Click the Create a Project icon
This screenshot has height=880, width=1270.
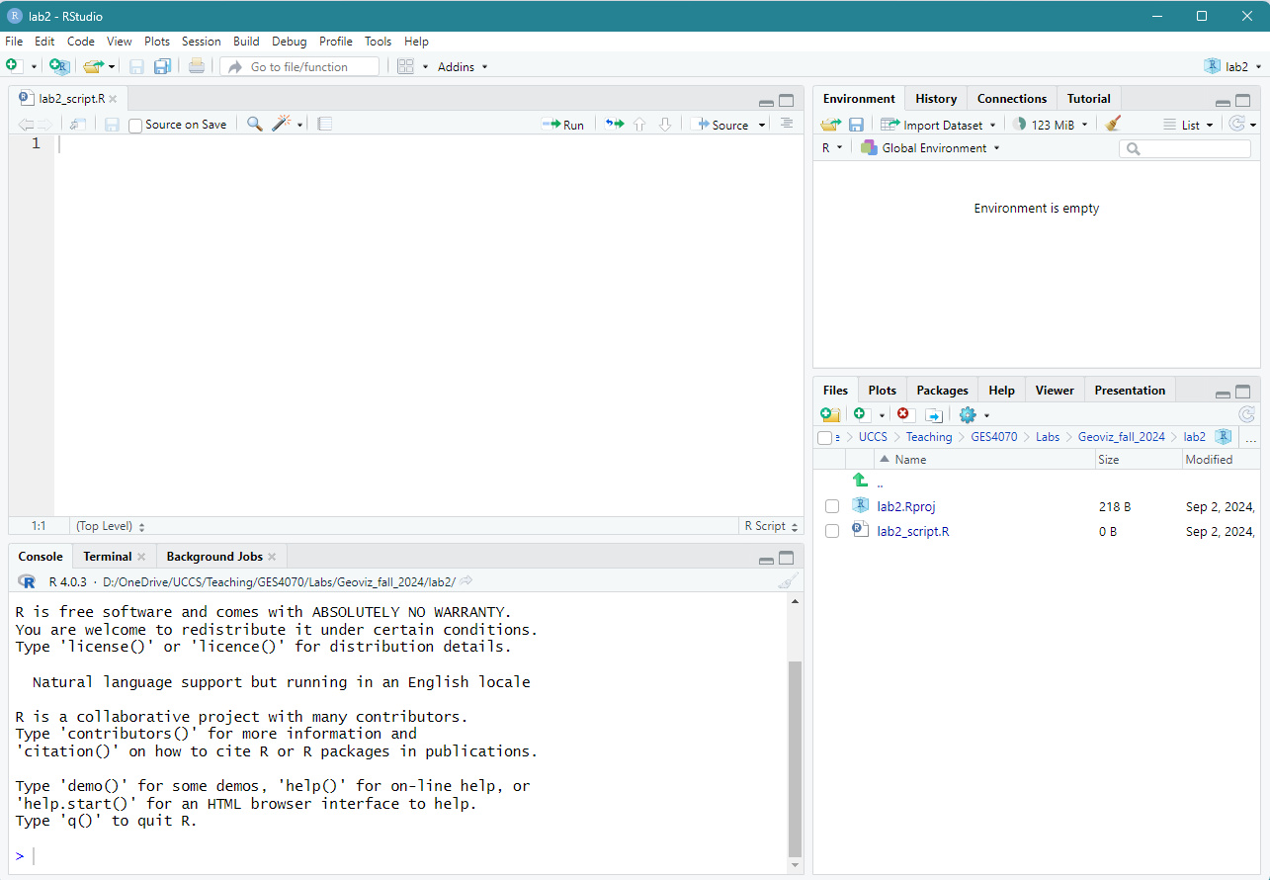click(x=59, y=66)
